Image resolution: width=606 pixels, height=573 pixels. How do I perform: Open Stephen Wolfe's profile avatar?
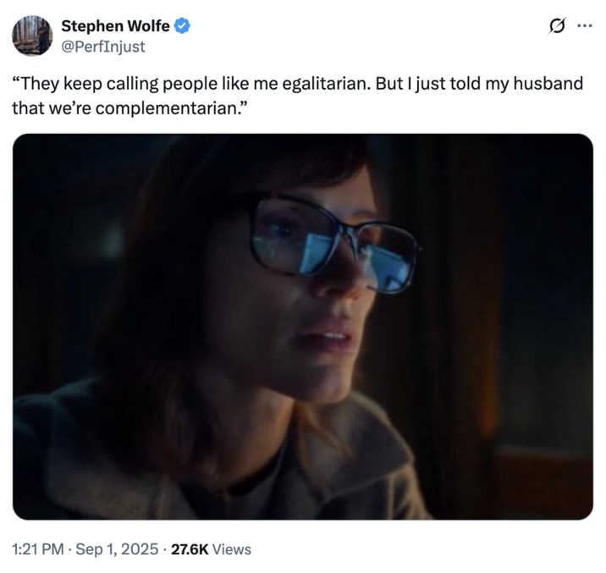pos(32,36)
